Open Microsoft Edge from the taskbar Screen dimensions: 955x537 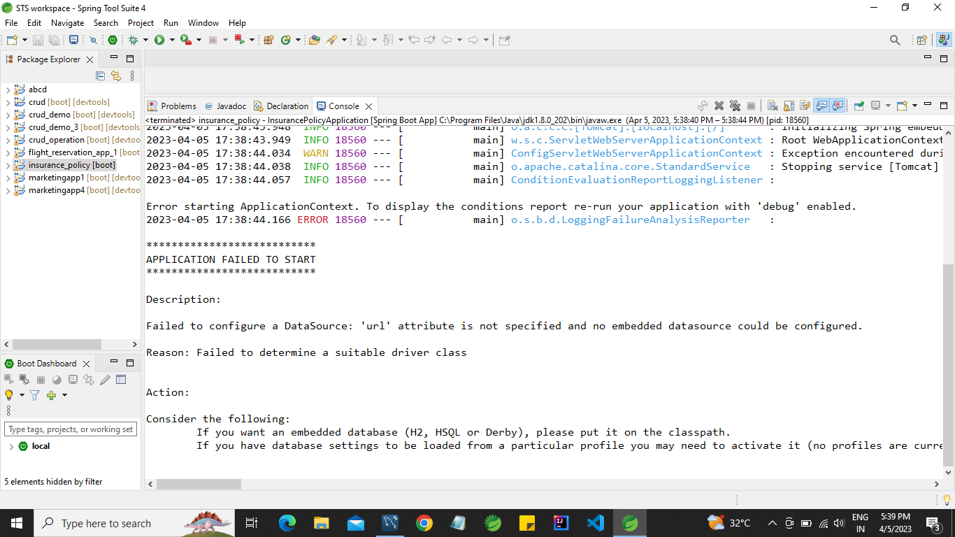coord(287,523)
